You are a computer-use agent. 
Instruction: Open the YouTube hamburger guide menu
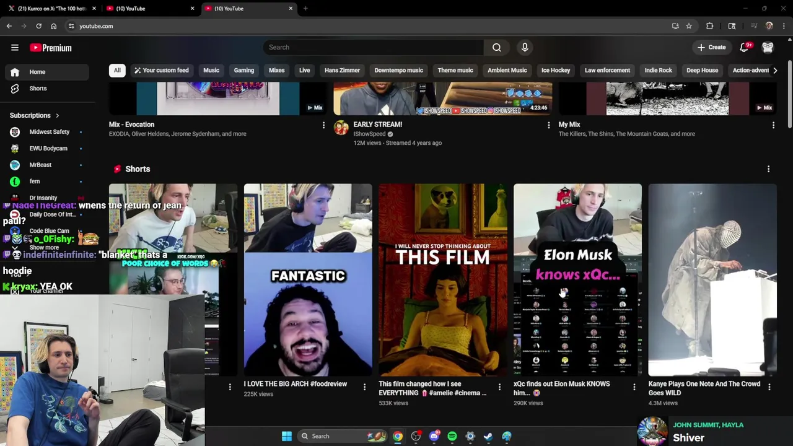pyautogui.click(x=15, y=48)
